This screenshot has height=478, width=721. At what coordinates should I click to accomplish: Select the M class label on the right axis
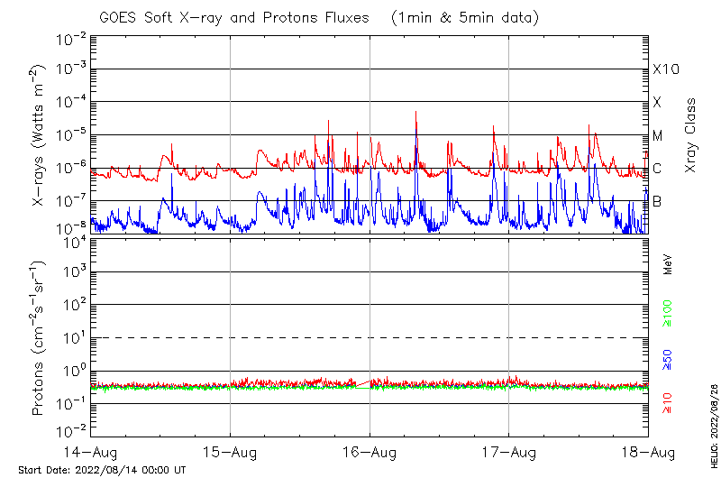[x=658, y=136]
